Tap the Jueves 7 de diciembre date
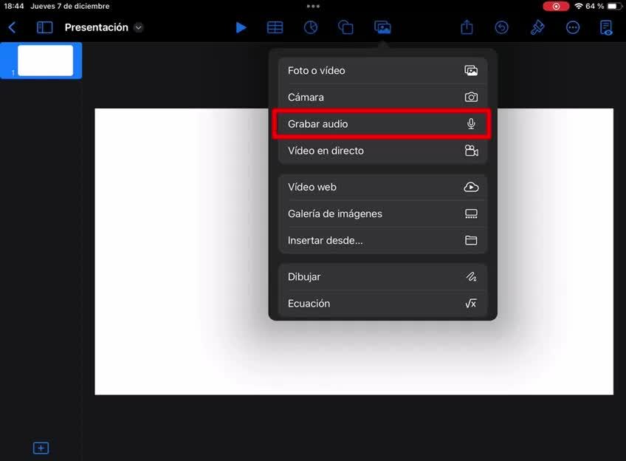The image size is (626, 461). (70, 6)
